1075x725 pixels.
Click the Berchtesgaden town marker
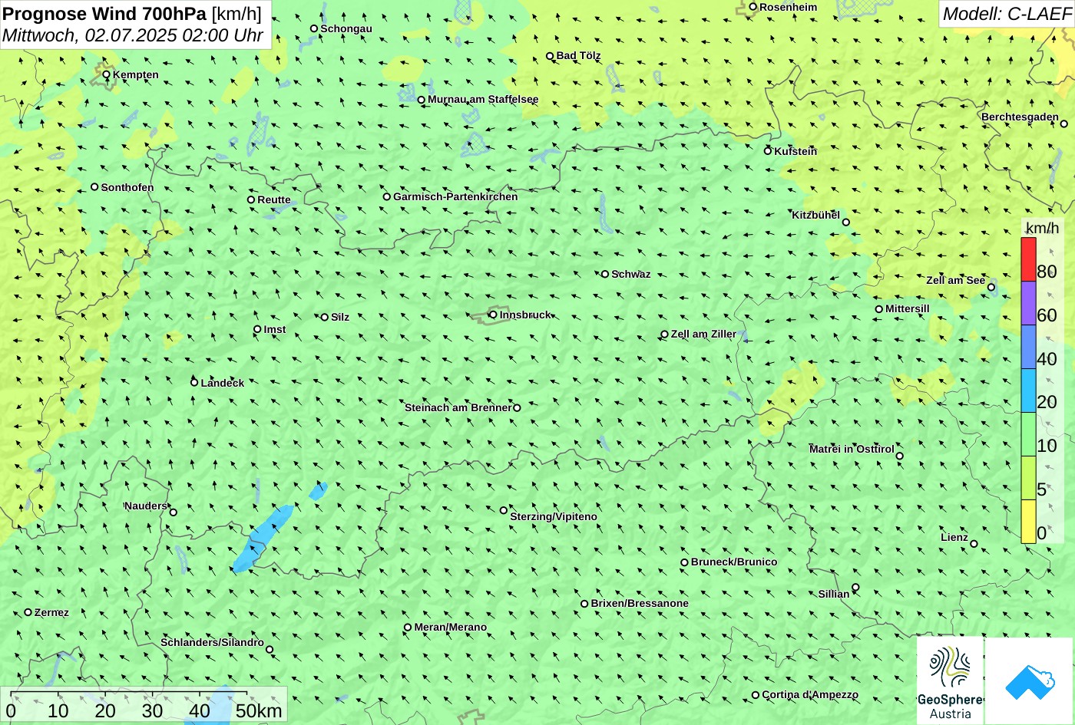1064,124
